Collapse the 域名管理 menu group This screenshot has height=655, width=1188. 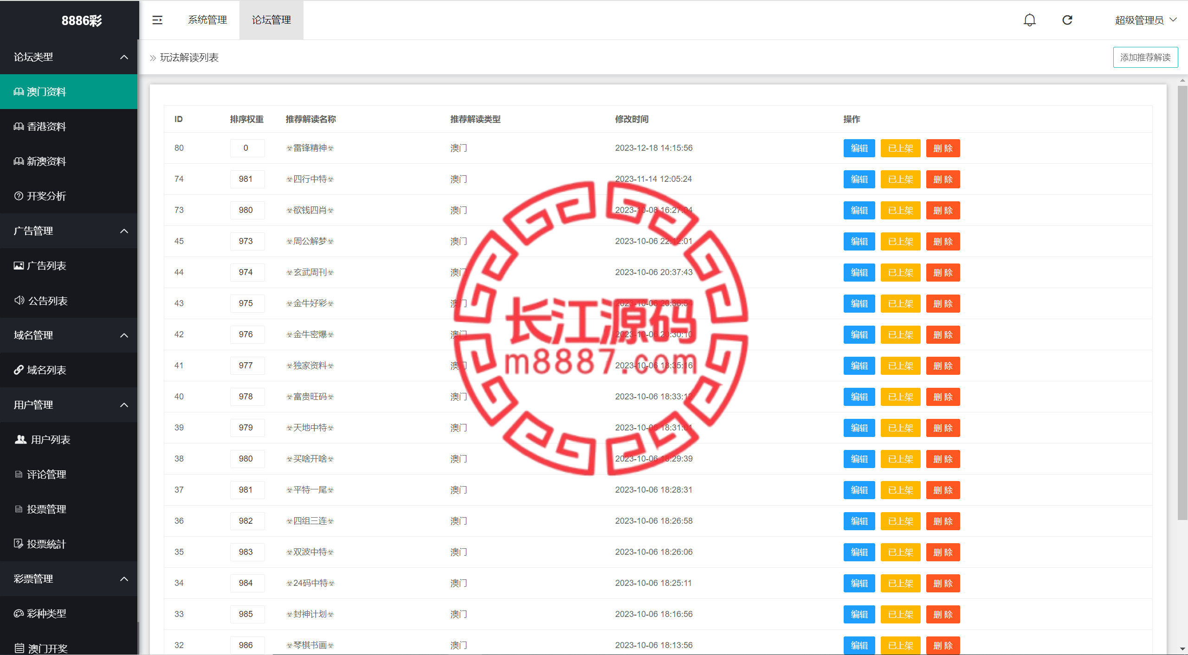pos(69,335)
